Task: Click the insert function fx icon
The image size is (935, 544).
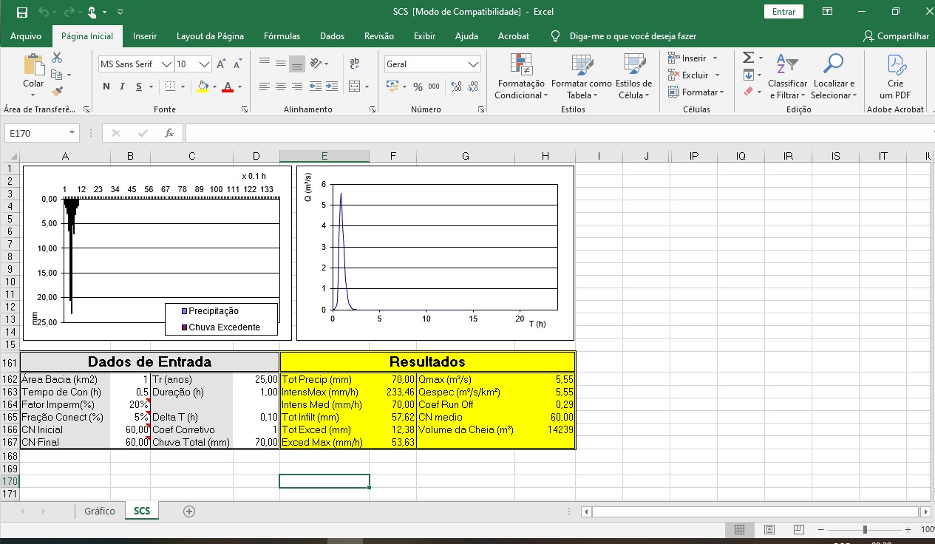Action: tap(169, 133)
